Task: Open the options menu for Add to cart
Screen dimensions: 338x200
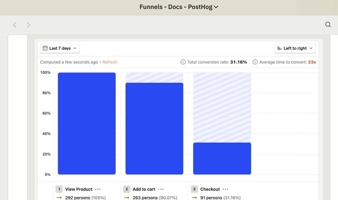Action: coord(160,189)
